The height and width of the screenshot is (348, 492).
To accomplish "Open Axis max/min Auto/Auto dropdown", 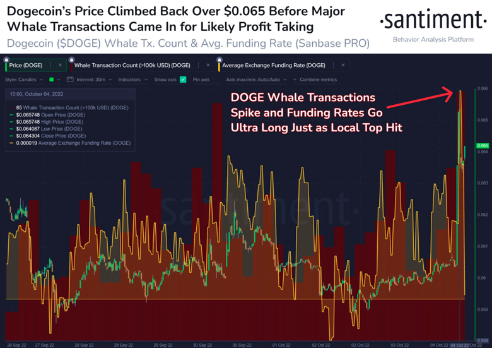I will coord(256,80).
